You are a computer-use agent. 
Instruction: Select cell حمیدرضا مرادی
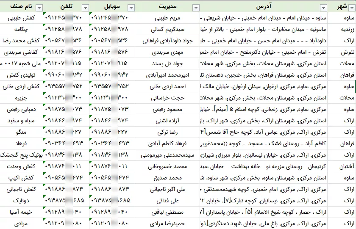167,223
